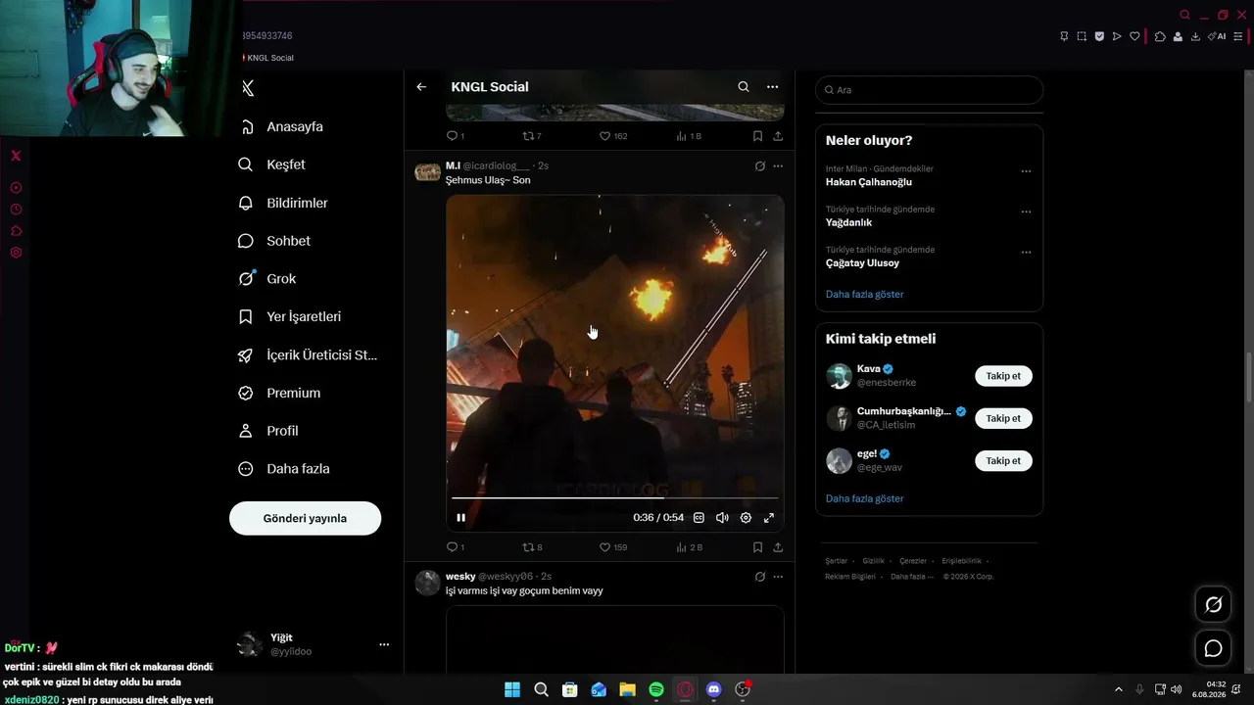Bookmark the post with 162 likes
The height and width of the screenshot is (705, 1254).
[757, 136]
